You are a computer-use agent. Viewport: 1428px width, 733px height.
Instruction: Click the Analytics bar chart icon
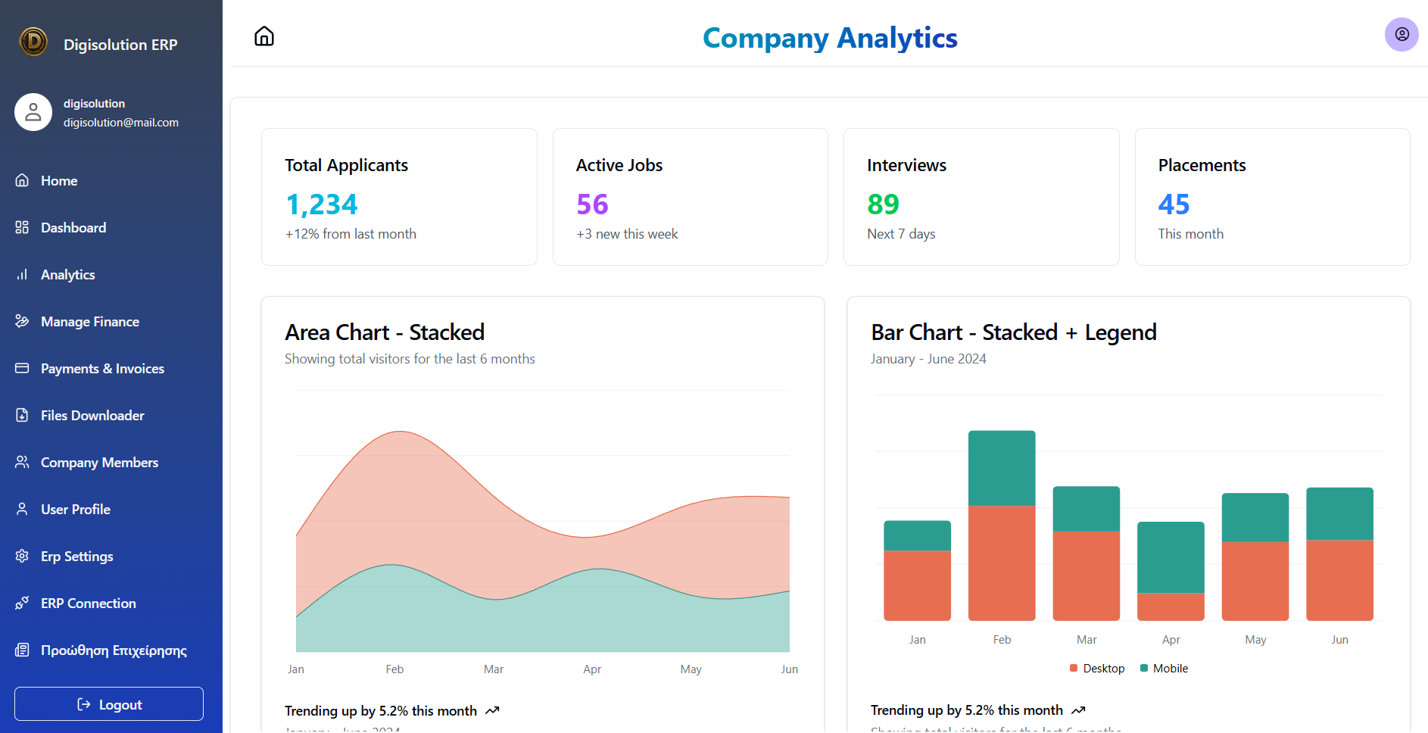coord(22,275)
